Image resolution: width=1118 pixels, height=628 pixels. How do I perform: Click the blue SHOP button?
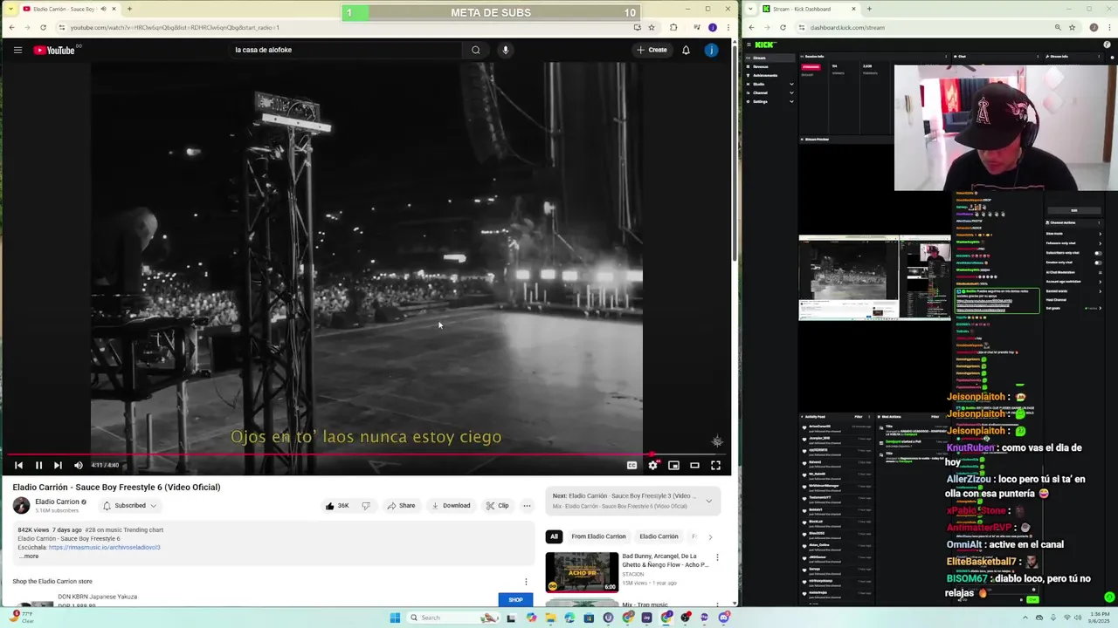tap(515, 599)
